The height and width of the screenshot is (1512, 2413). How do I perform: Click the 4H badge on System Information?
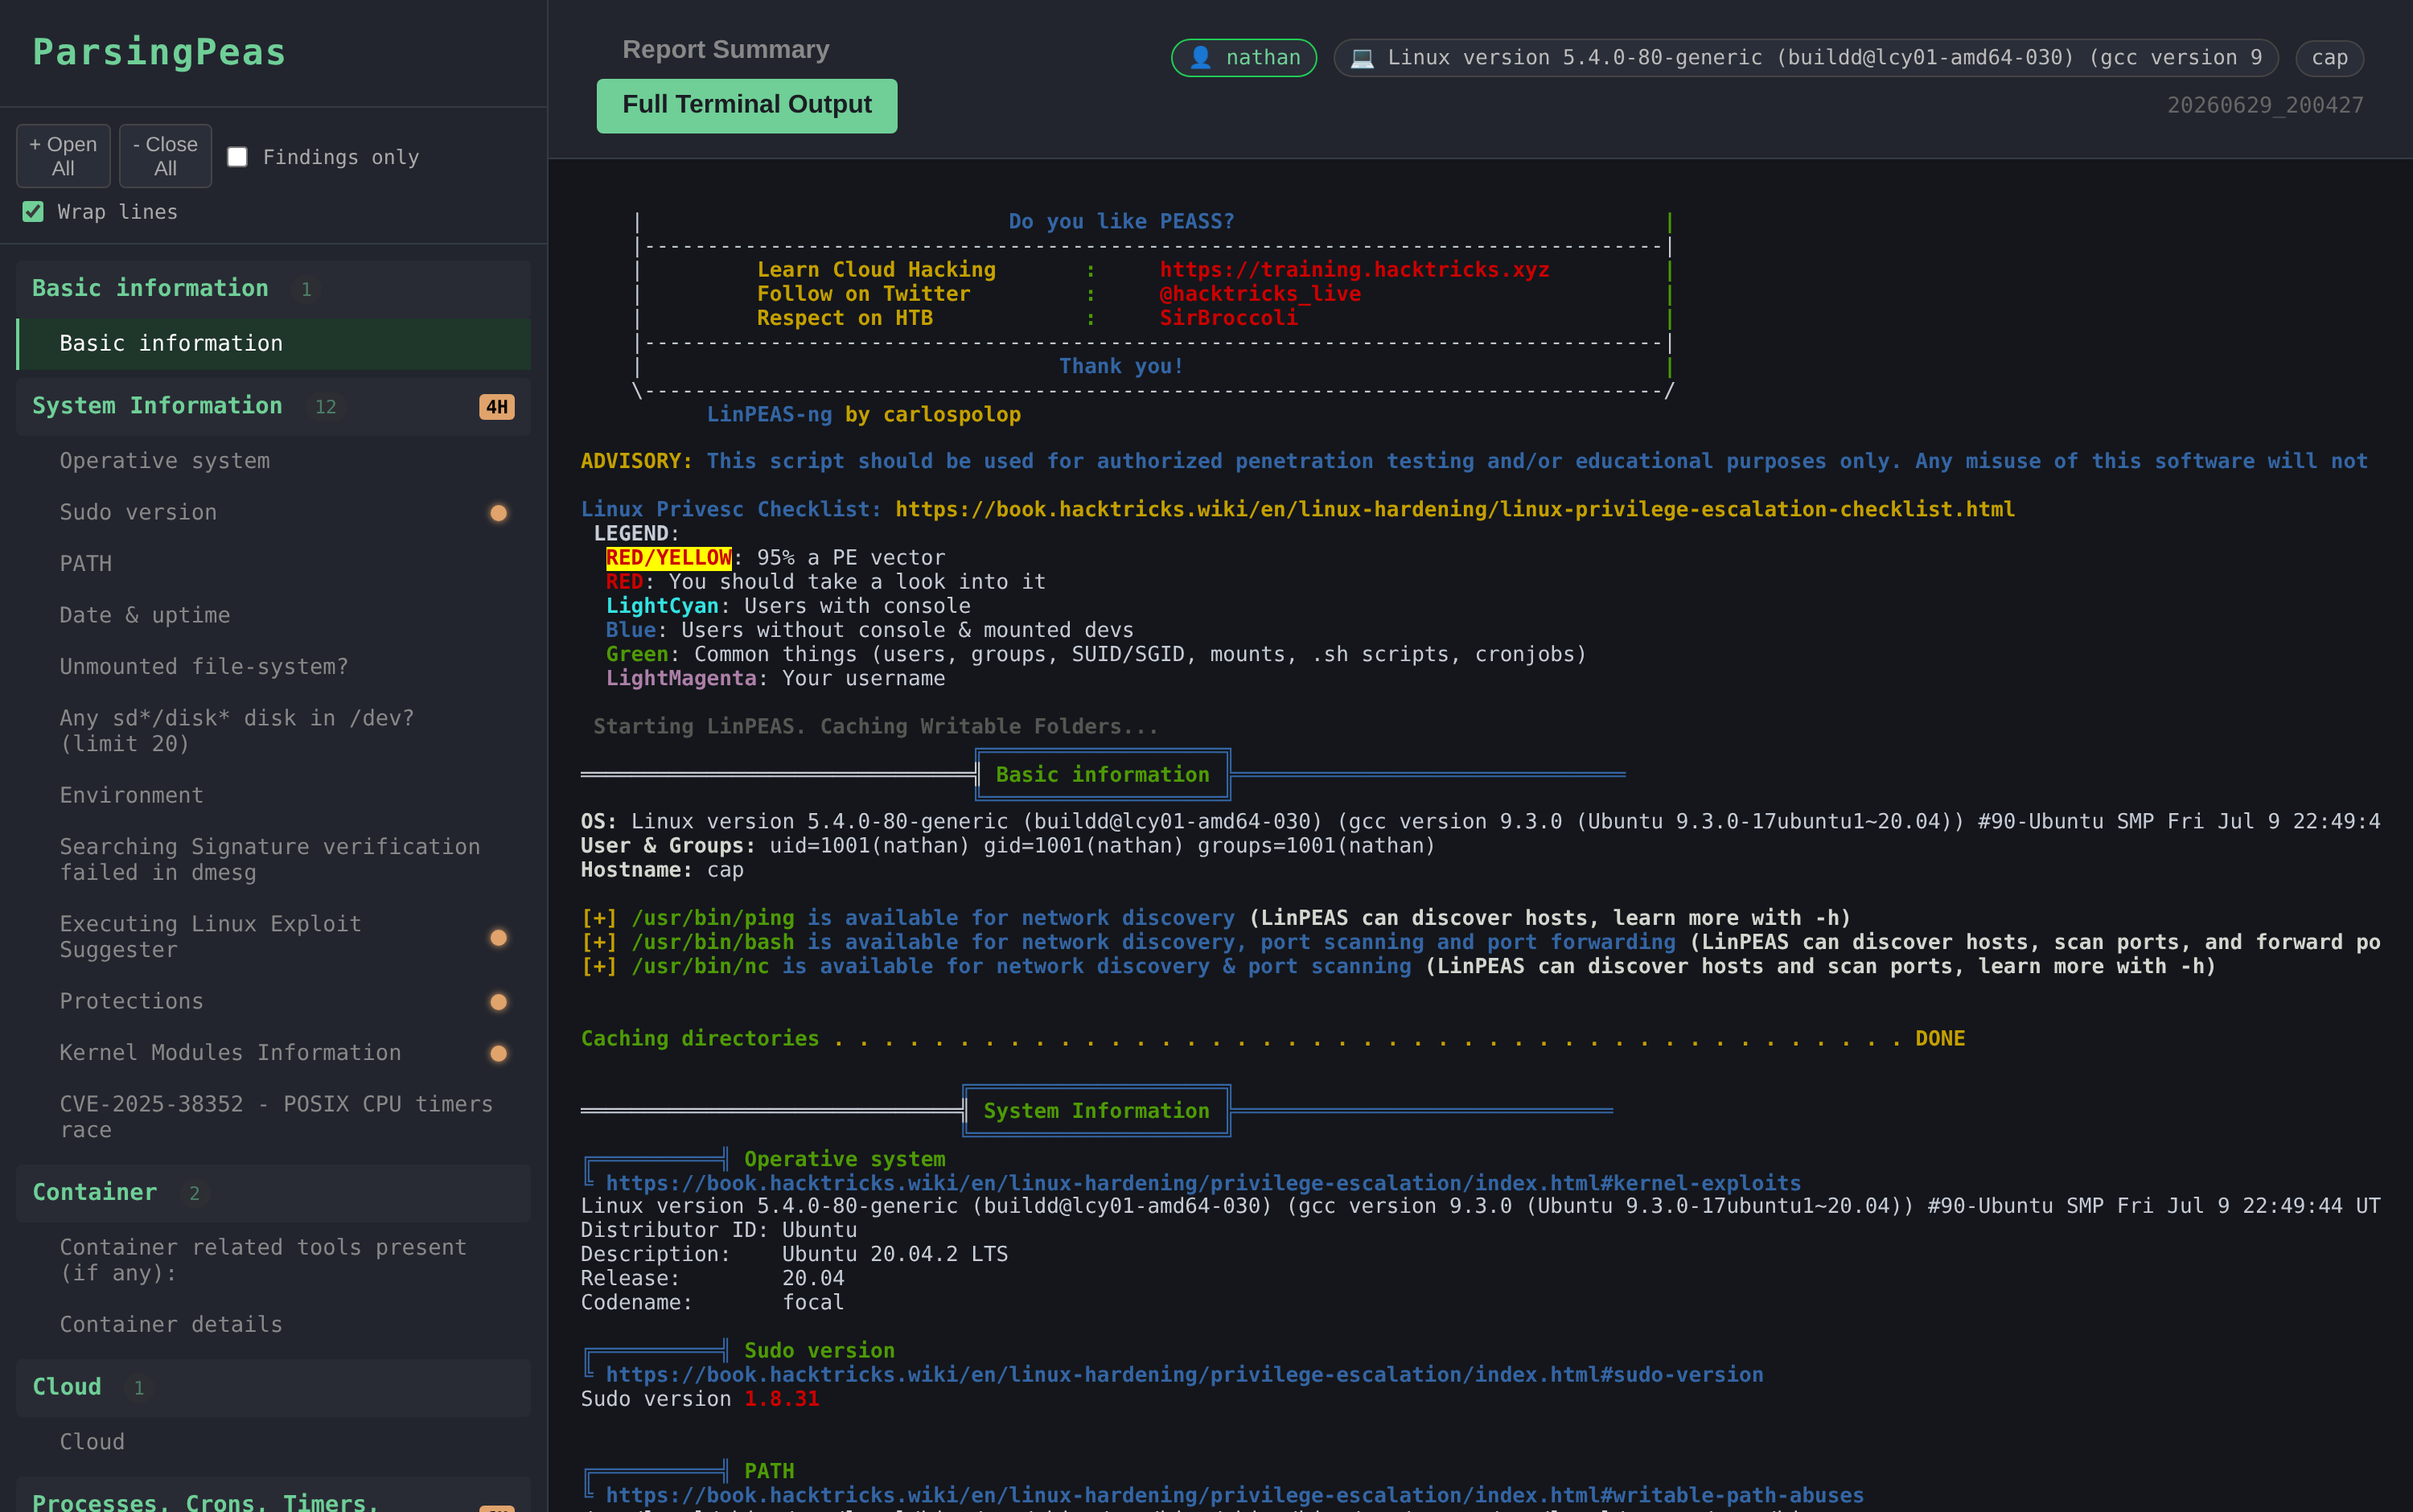(x=497, y=407)
